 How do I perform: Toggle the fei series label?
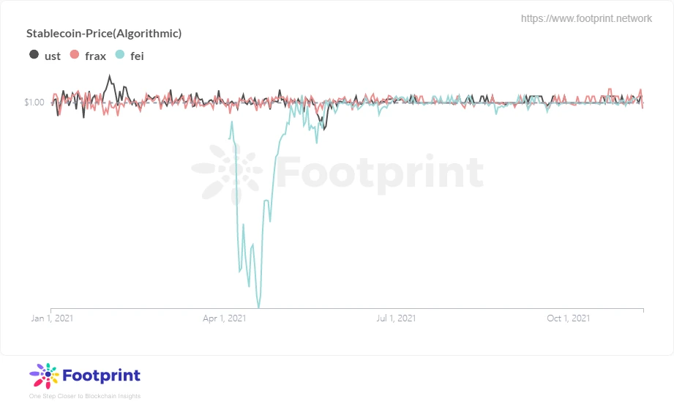click(x=137, y=56)
